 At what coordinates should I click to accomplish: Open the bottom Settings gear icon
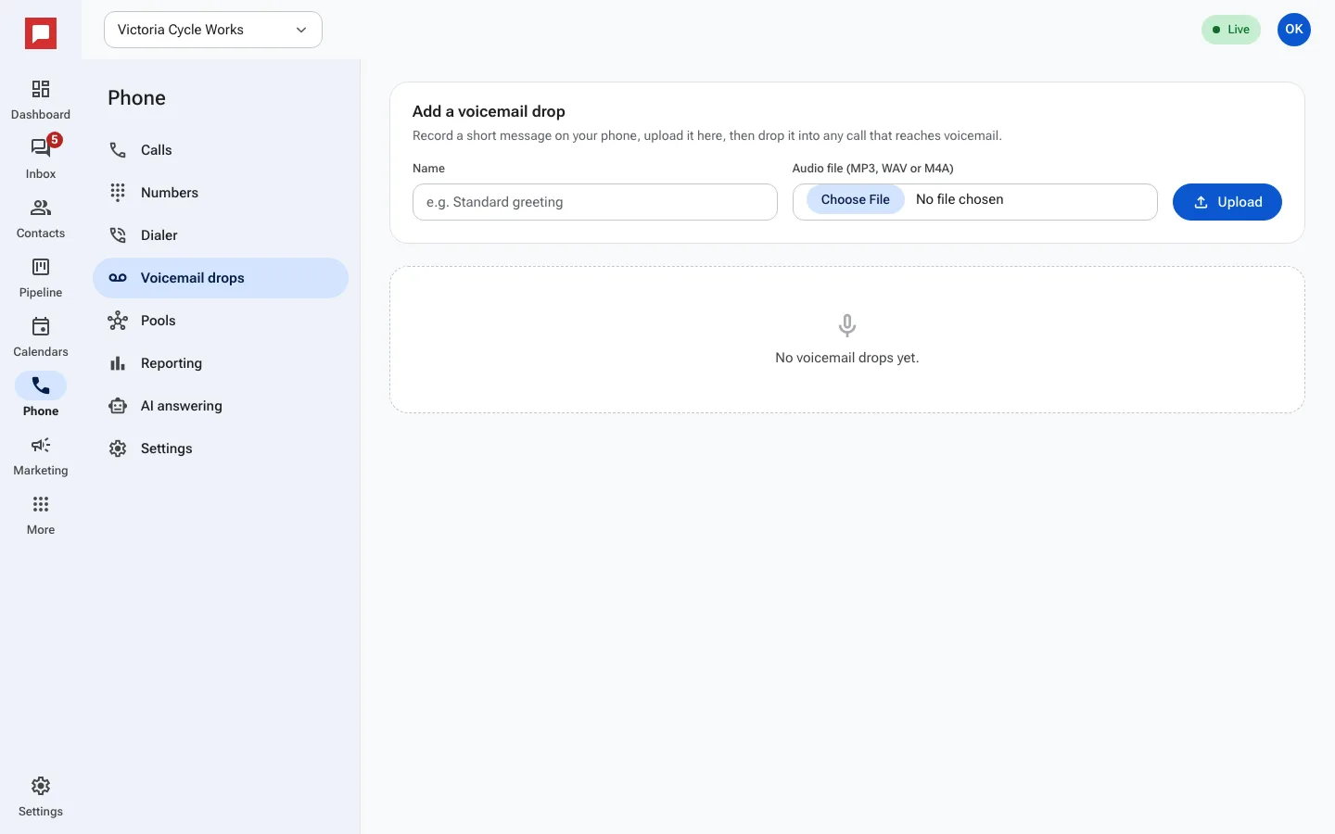(41, 786)
